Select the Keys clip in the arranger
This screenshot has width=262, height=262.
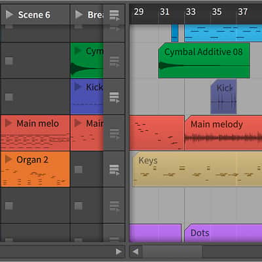tap(197, 169)
